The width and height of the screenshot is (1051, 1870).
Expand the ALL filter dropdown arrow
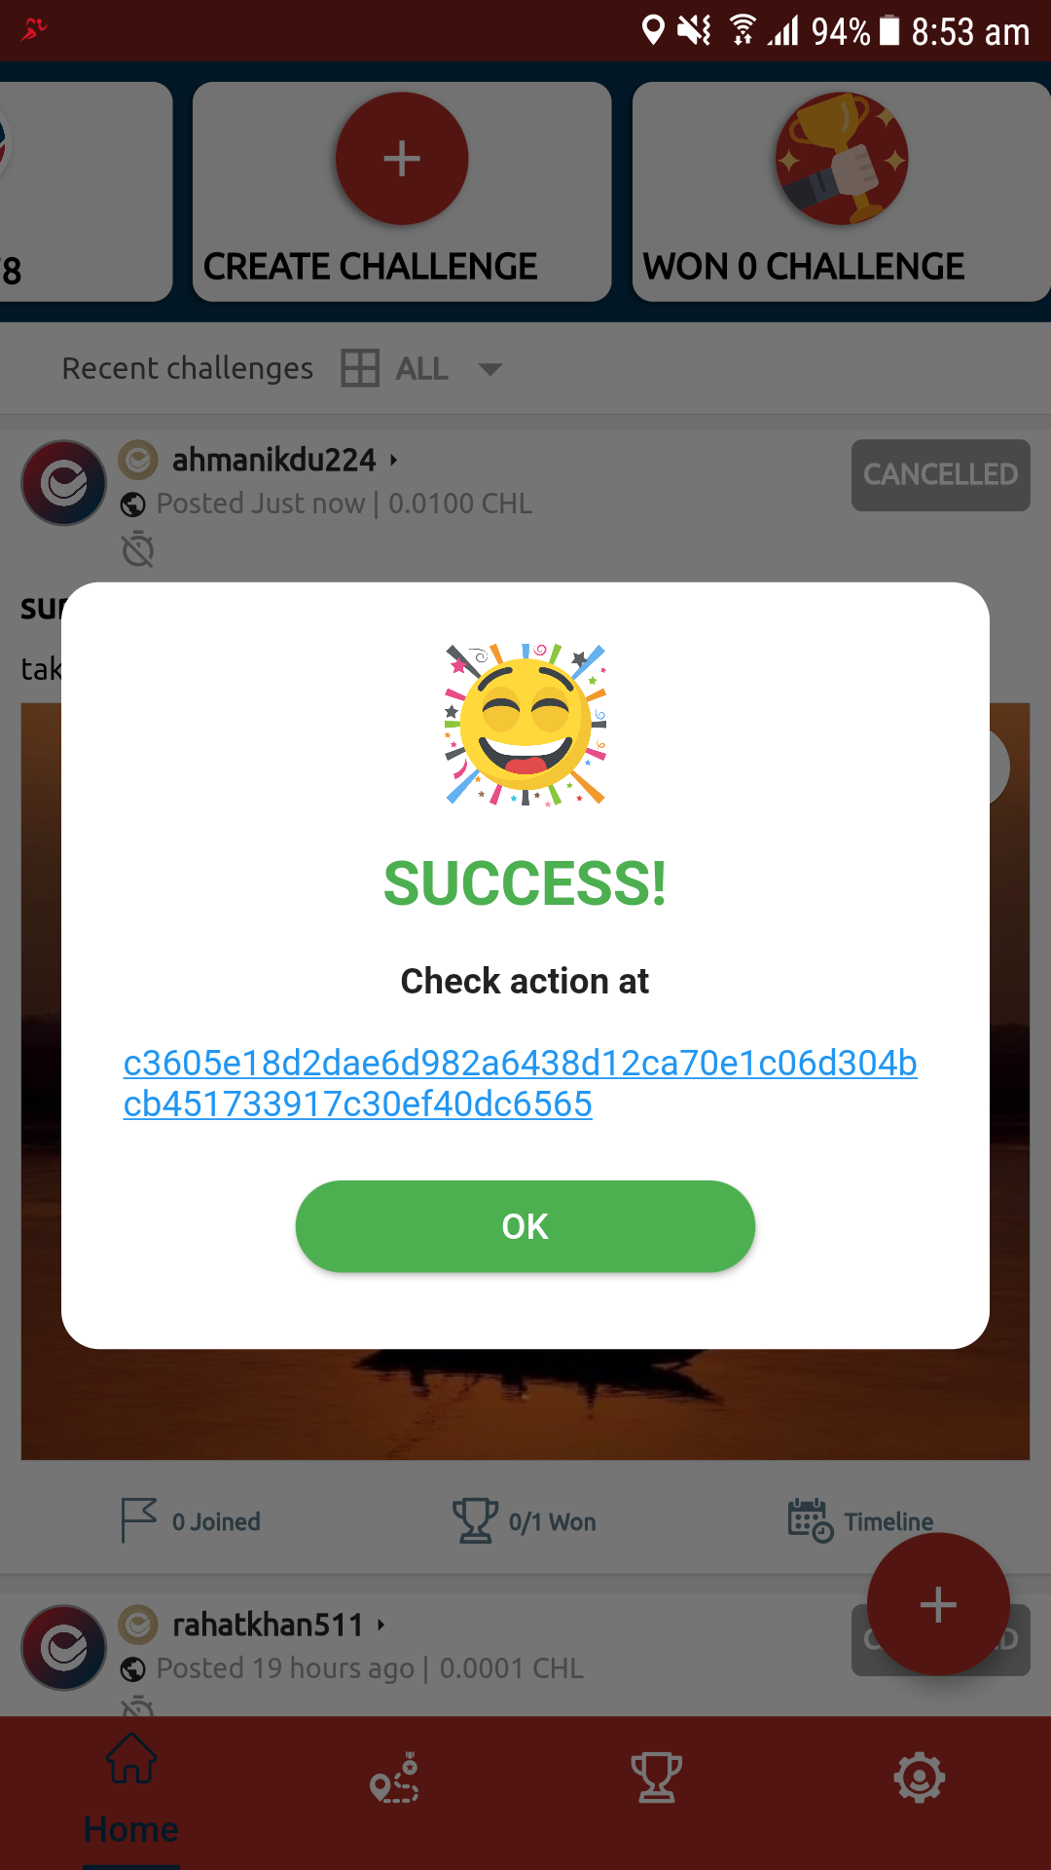click(490, 369)
